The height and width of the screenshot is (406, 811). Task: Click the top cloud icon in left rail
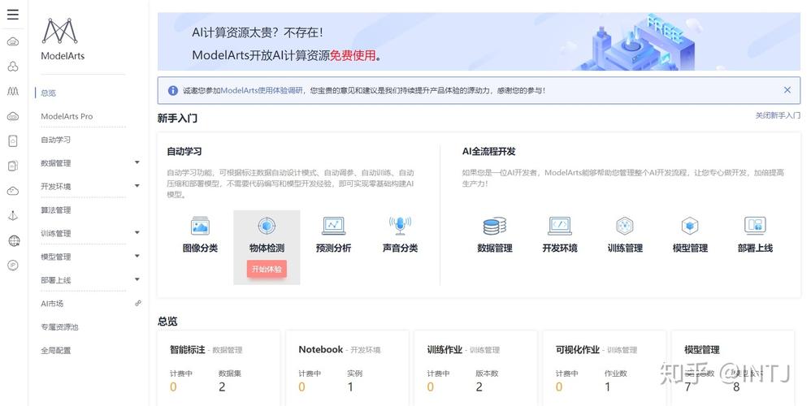point(13,42)
